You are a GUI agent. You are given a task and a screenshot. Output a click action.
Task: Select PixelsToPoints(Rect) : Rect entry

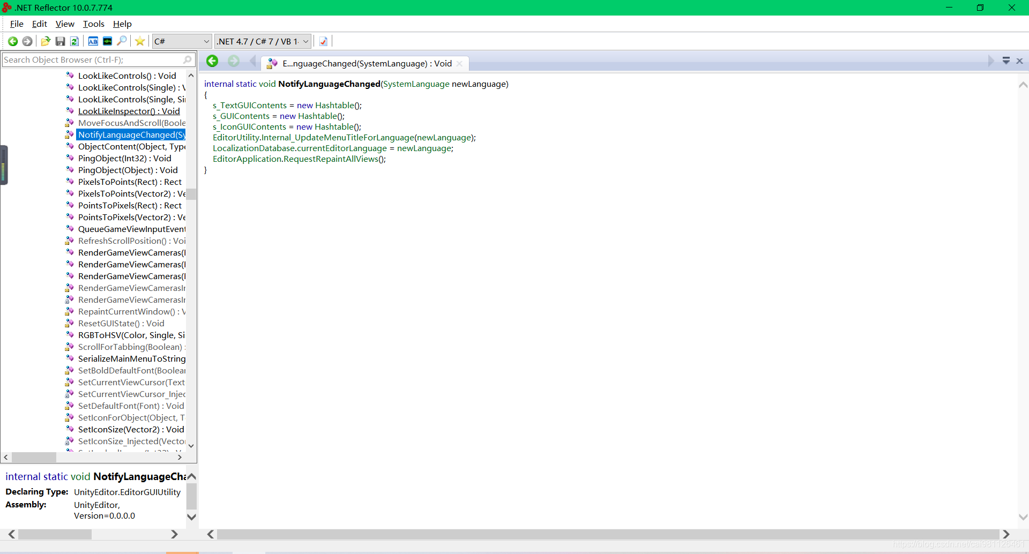pos(130,182)
